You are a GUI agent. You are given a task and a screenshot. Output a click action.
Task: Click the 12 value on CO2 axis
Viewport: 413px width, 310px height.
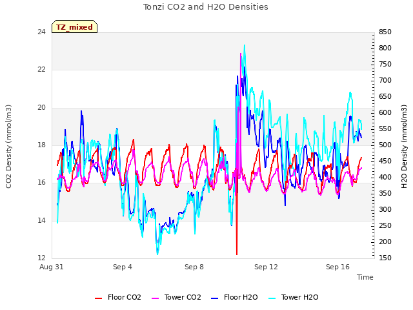(41, 258)
